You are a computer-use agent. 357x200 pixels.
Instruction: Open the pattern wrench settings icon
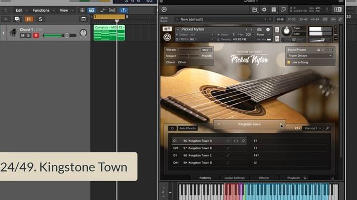pyautogui.click(x=327, y=128)
